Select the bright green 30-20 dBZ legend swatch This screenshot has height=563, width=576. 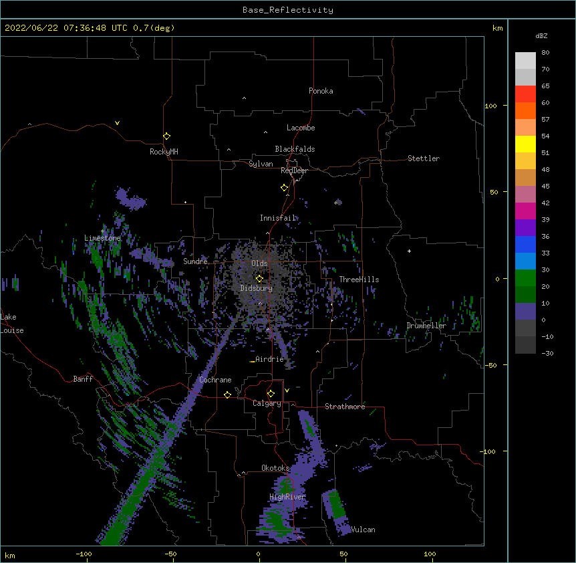coord(525,278)
